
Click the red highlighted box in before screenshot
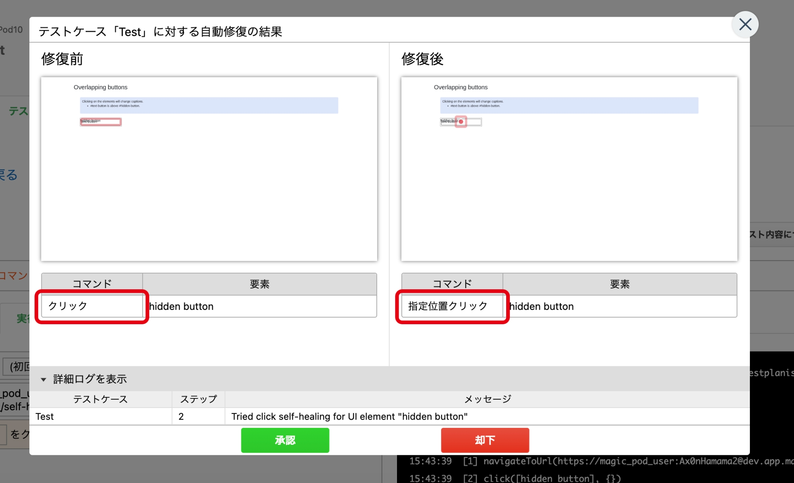pyautogui.click(x=101, y=122)
